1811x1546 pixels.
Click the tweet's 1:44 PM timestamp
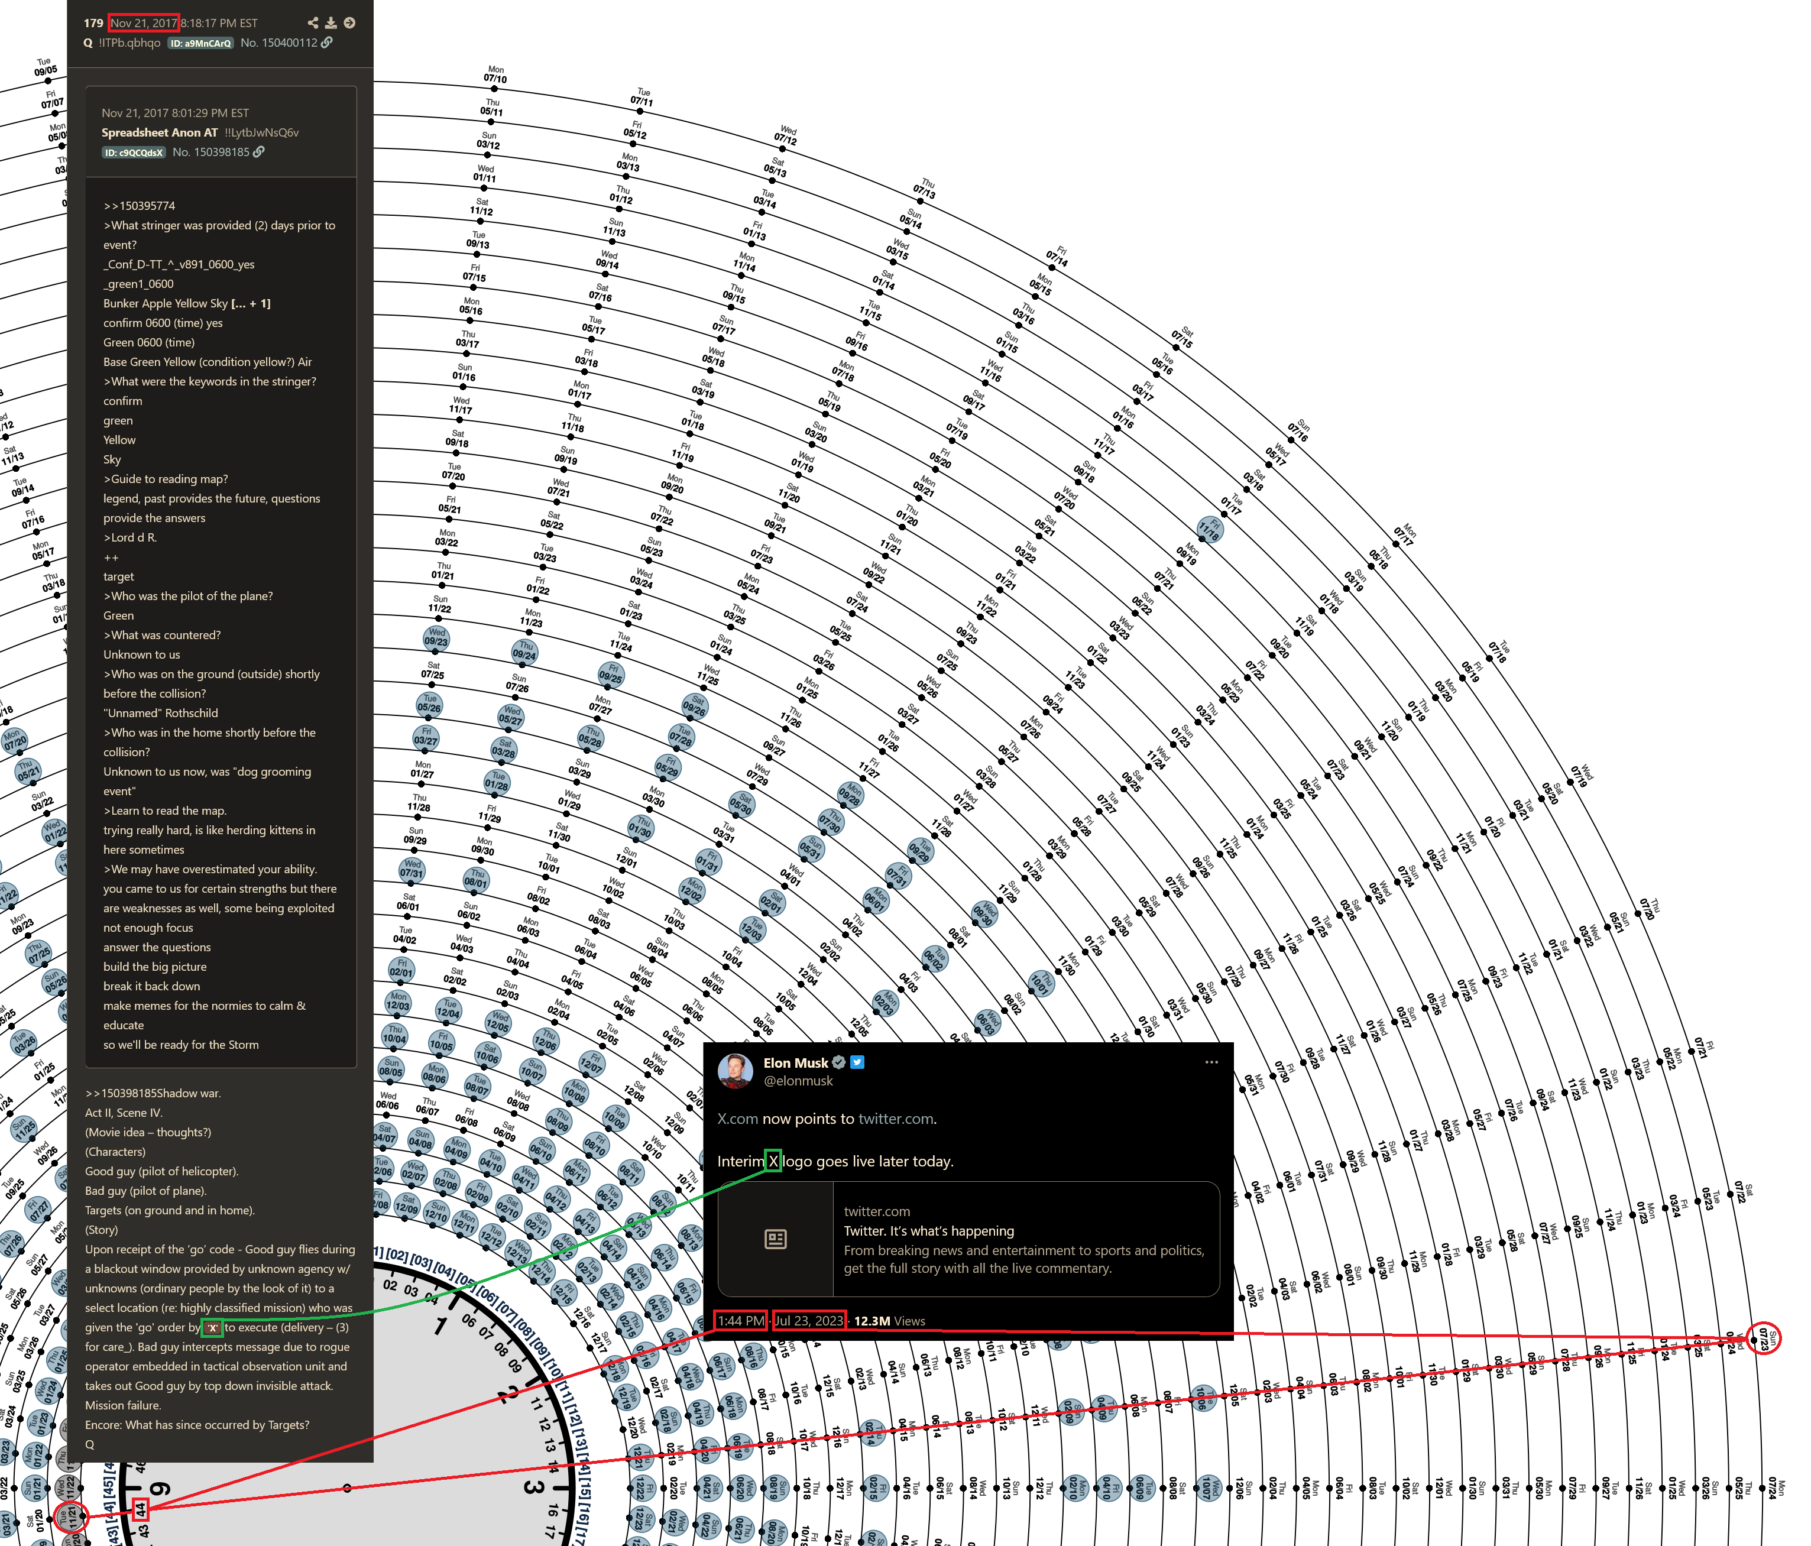pos(741,1321)
